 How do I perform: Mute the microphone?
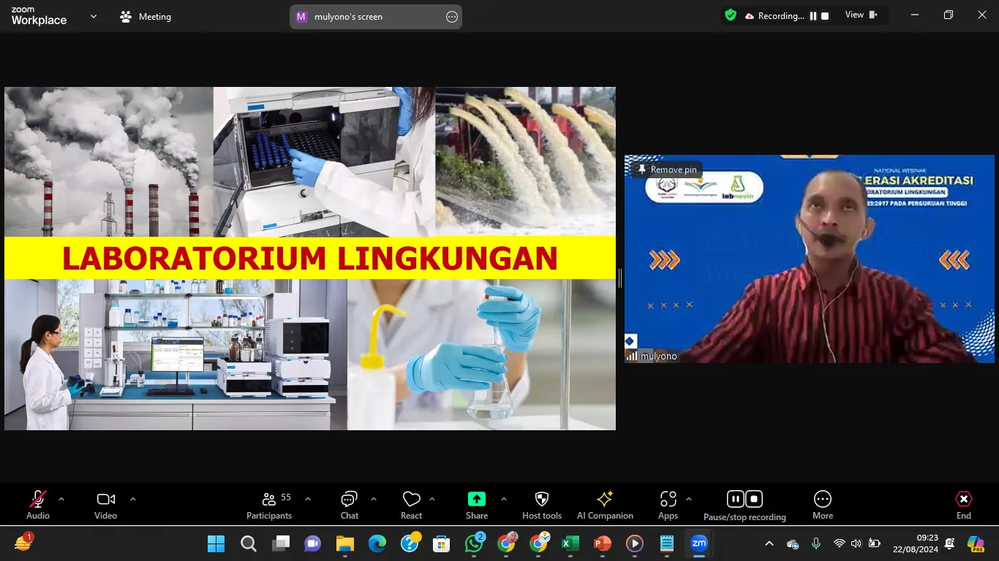37,504
